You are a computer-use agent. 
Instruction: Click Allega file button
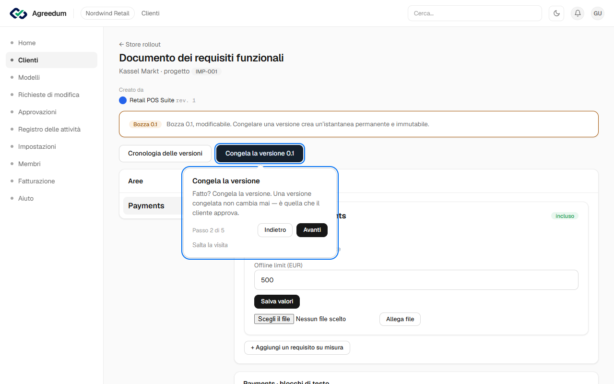(400, 319)
